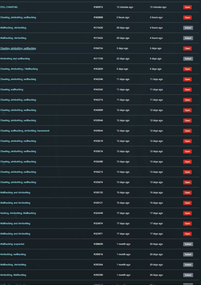
Task: Click 5 days ago activity for #311759
Action: point(156,58)
